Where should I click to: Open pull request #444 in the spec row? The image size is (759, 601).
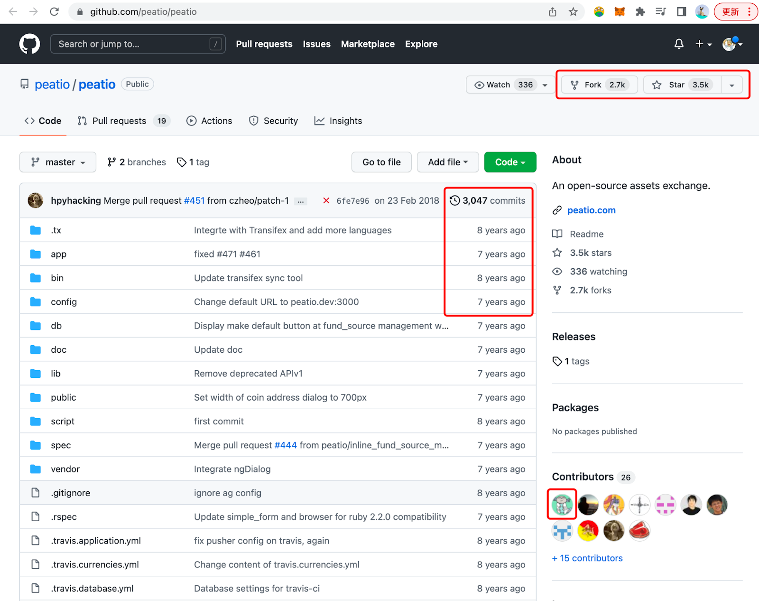coord(286,445)
